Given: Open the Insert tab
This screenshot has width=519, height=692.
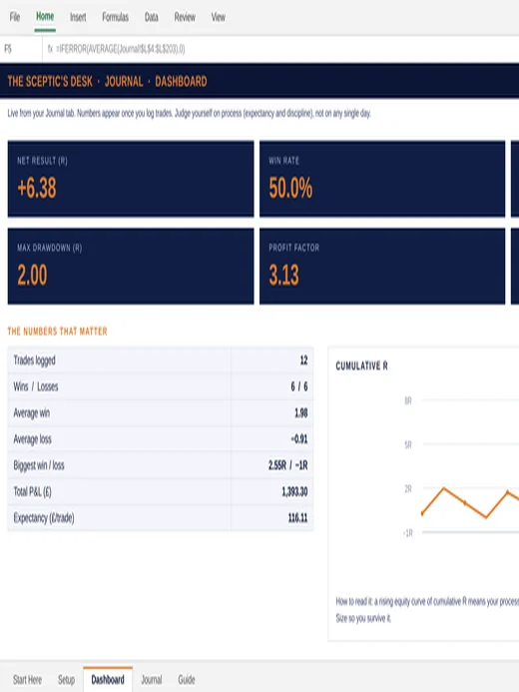Looking at the screenshot, I should [78, 17].
